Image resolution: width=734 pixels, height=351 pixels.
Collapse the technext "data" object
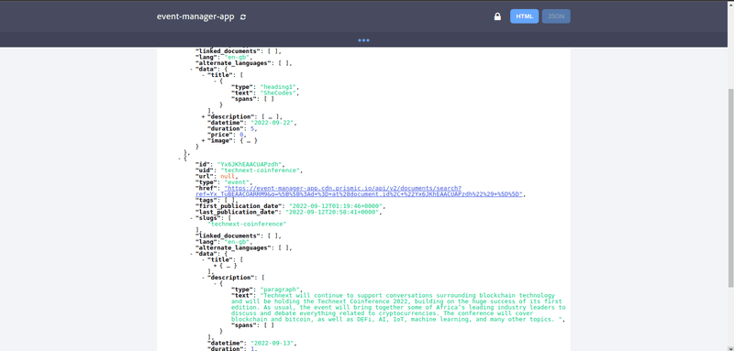192,254
